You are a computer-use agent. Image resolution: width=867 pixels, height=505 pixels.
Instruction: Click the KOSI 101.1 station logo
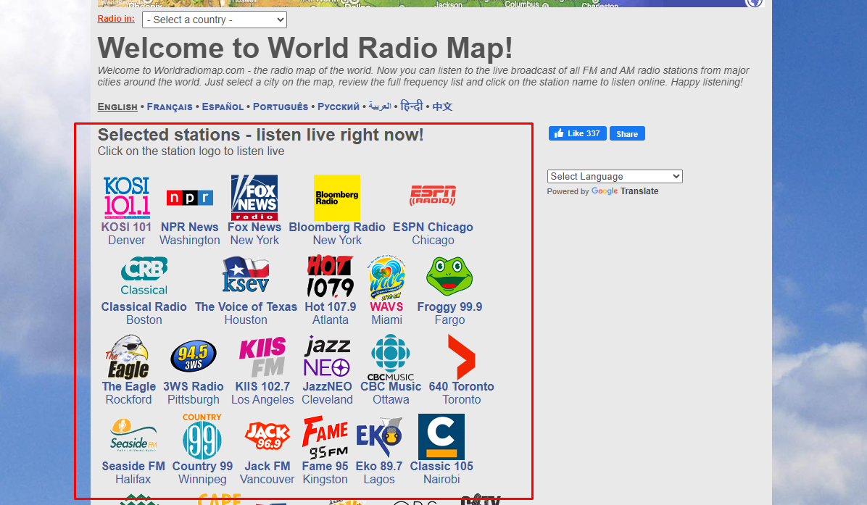pos(126,197)
